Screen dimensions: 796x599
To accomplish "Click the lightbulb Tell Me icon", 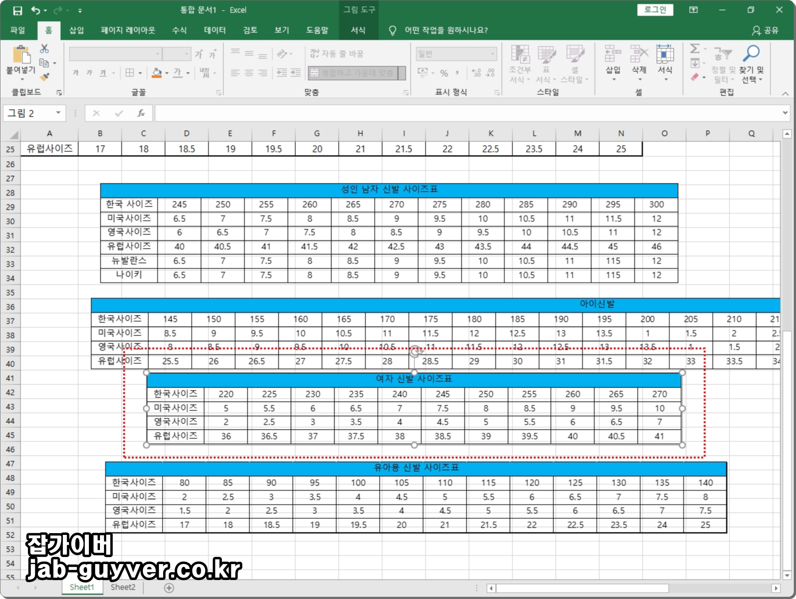I will (x=392, y=30).
